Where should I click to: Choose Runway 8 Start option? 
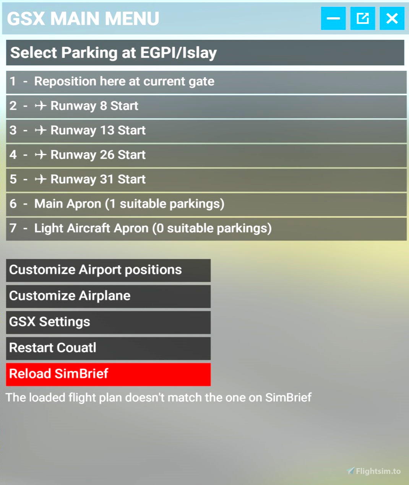(x=206, y=106)
